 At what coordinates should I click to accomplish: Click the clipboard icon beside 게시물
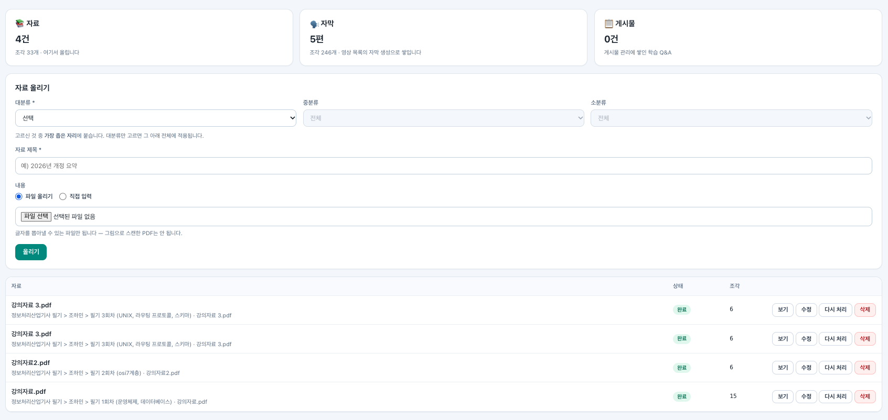tap(608, 24)
